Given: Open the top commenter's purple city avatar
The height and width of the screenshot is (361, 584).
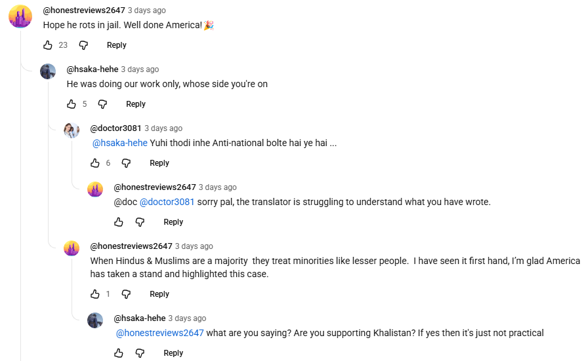Looking at the screenshot, I should tap(20, 16).
